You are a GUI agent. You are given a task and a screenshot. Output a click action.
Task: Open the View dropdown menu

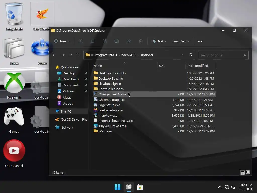181,41
